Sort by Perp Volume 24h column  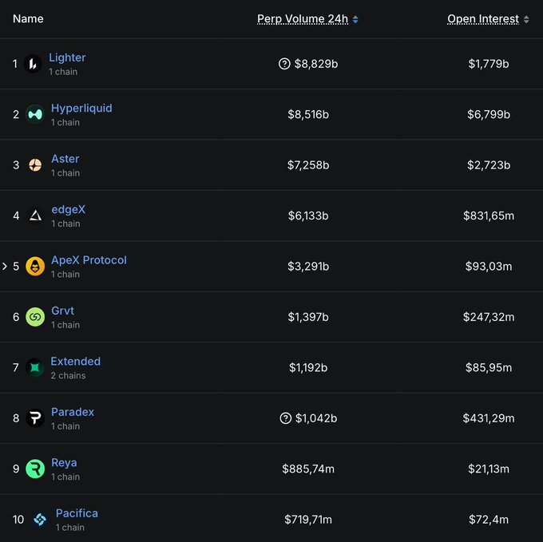click(x=303, y=19)
